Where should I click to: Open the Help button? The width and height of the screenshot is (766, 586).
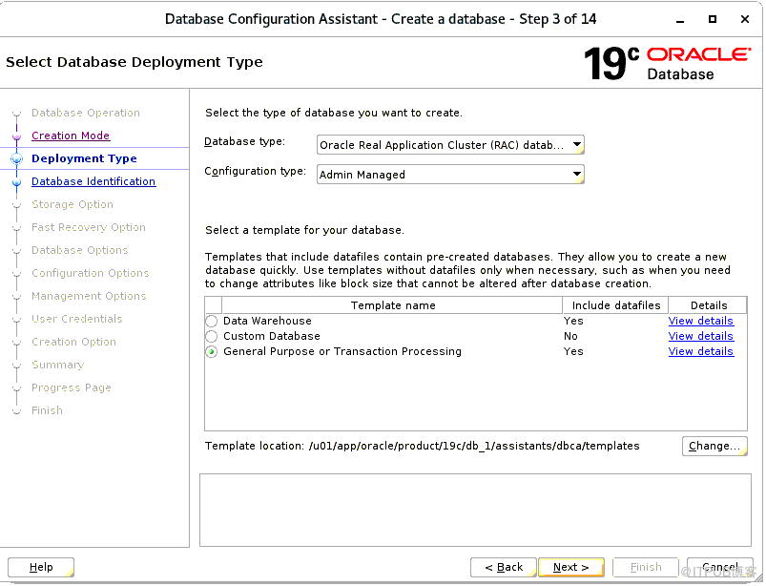pyautogui.click(x=41, y=567)
